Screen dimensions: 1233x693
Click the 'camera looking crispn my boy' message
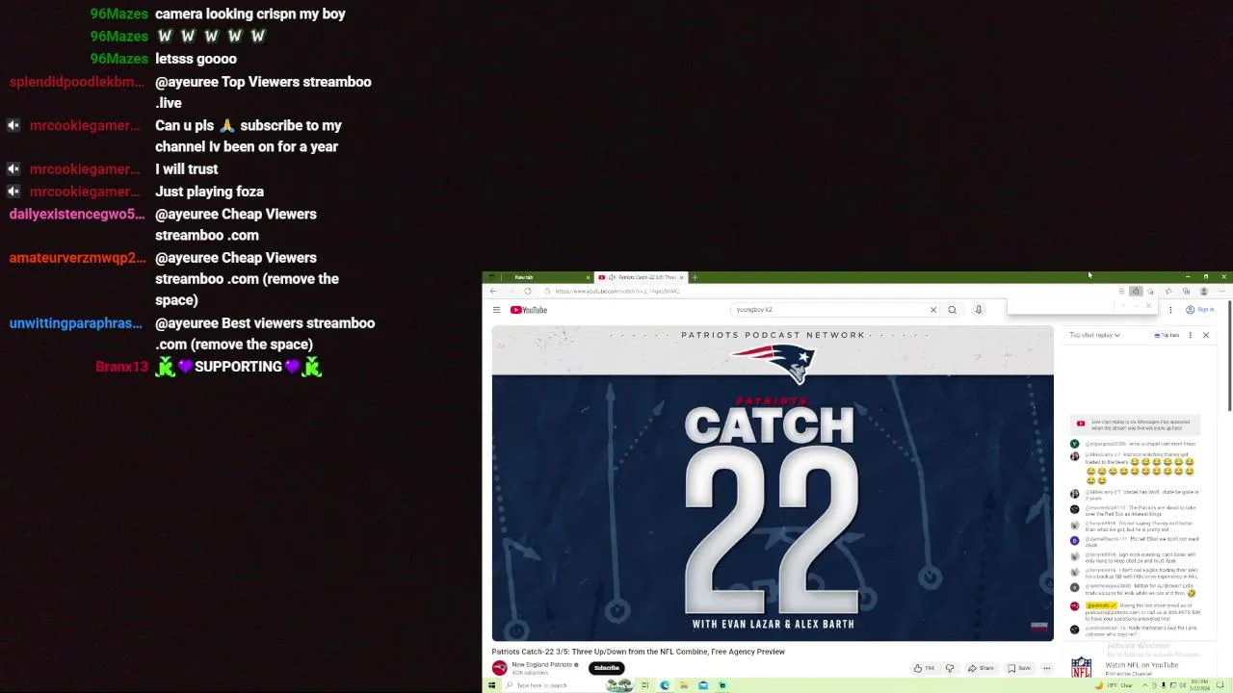pyautogui.click(x=250, y=13)
